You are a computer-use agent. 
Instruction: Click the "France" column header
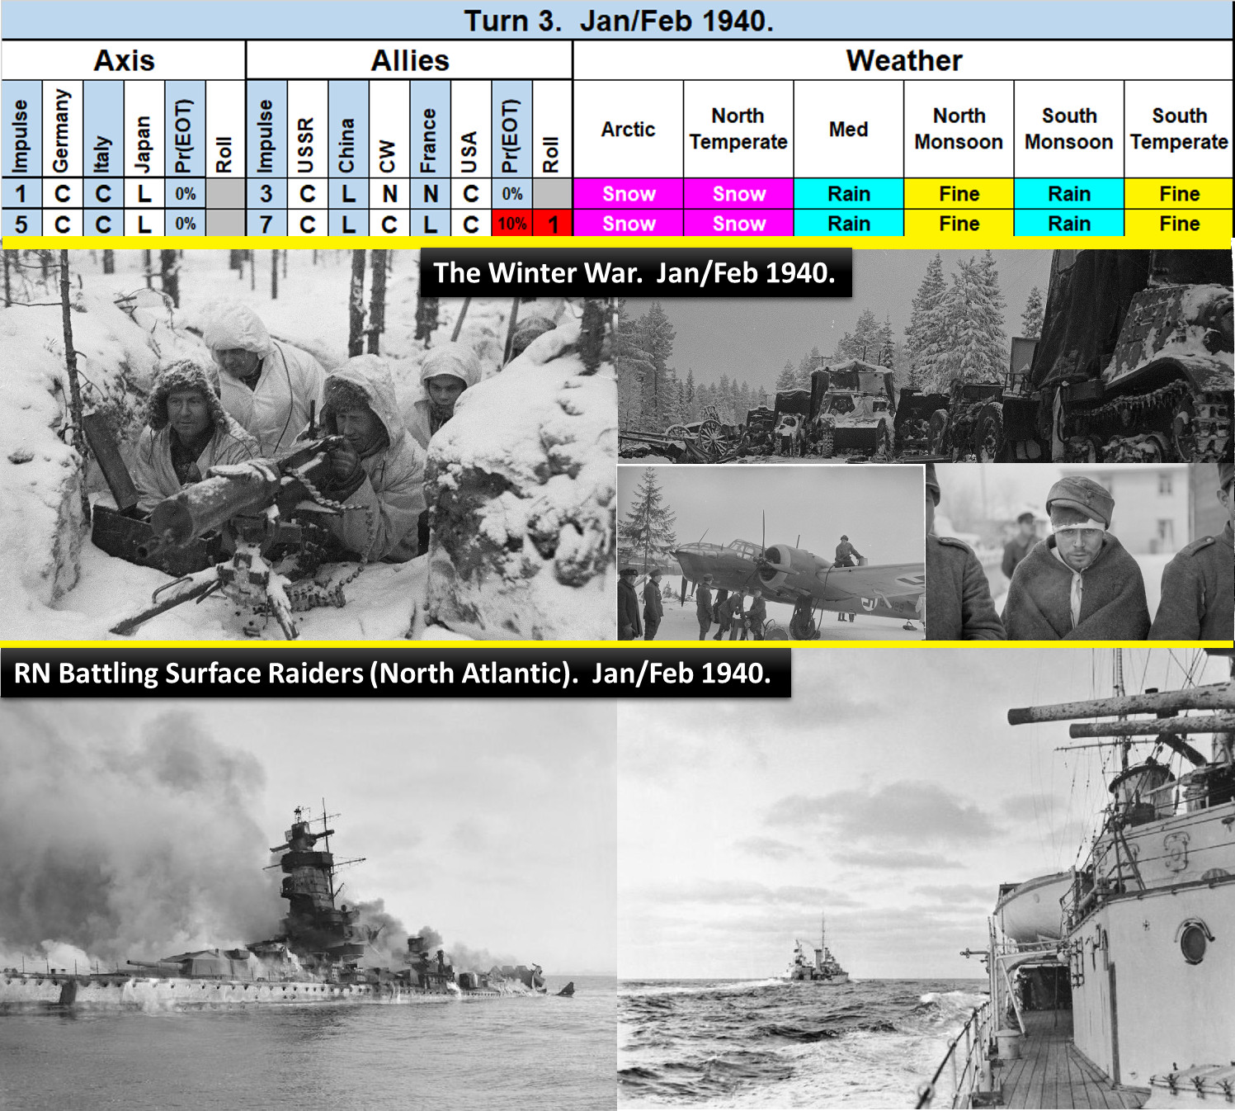pos(430,129)
